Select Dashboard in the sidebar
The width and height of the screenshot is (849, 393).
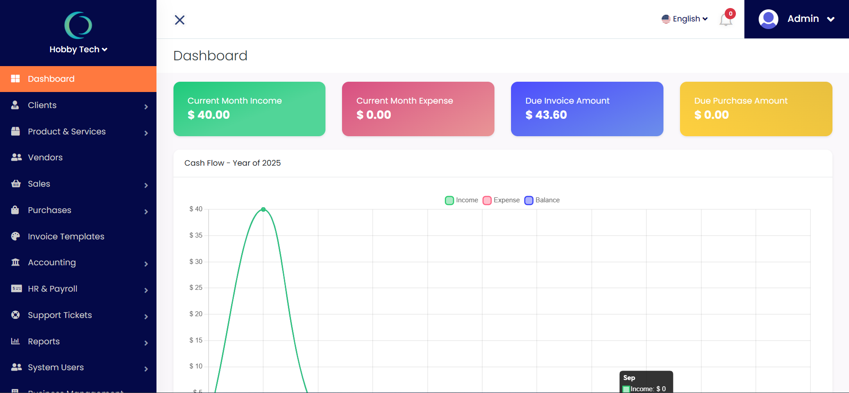pyautogui.click(x=51, y=79)
